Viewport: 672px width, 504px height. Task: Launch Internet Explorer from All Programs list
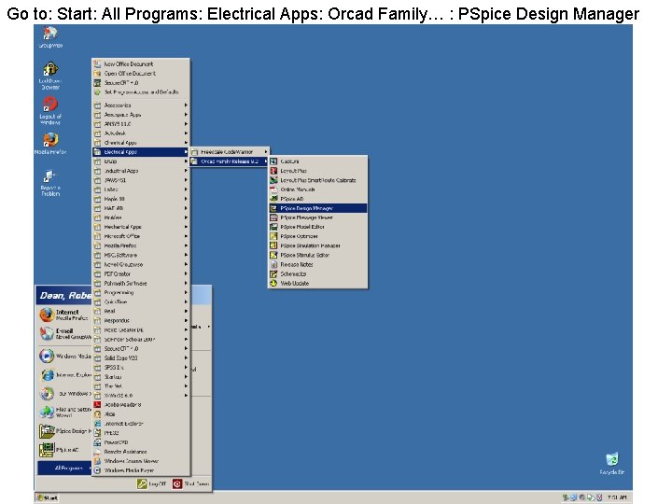point(141,424)
